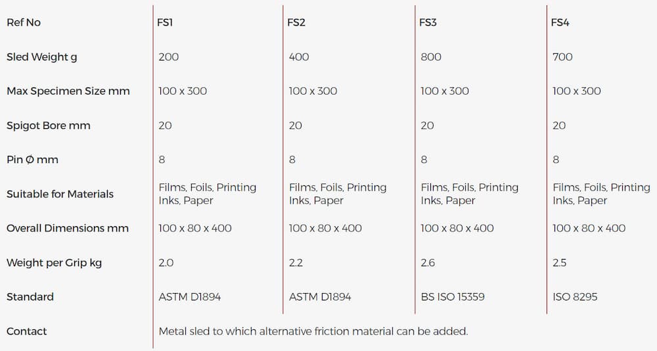
Task: Click the Sled Weight g label
Action: [41, 57]
